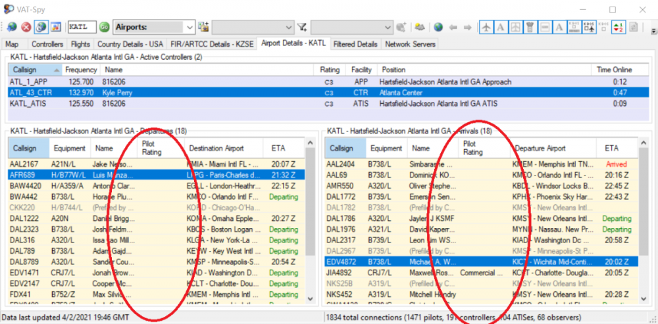Open the Airports dropdown
658x324 pixels.
(x=190, y=27)
